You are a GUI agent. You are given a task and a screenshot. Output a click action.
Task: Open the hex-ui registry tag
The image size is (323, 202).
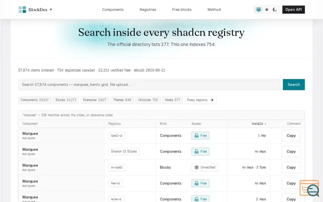click(115, 183)
